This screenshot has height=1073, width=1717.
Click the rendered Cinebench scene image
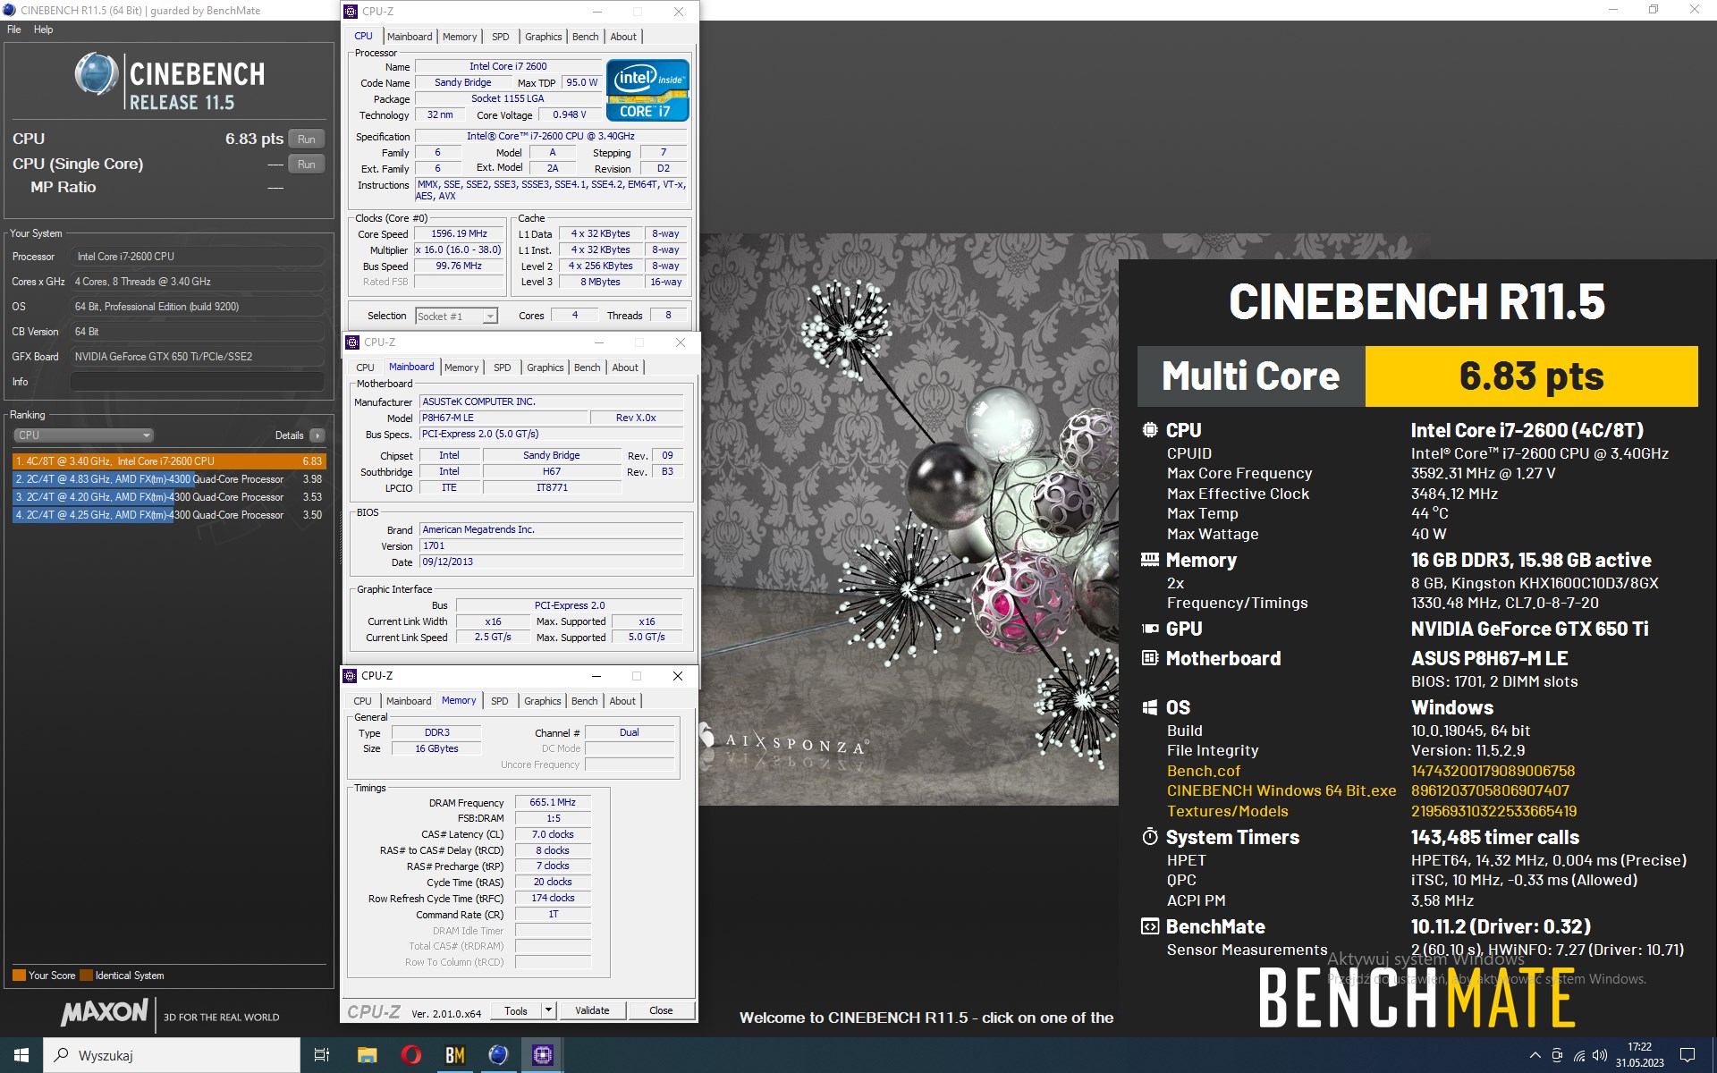(909, 519)
